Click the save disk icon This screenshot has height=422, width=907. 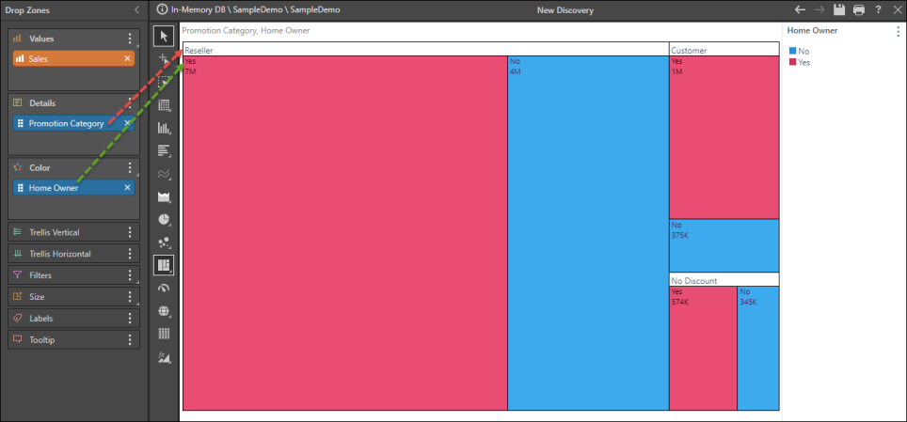837,10
